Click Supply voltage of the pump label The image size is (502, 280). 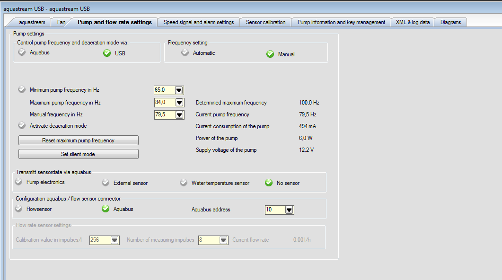(x=226, y=150)
